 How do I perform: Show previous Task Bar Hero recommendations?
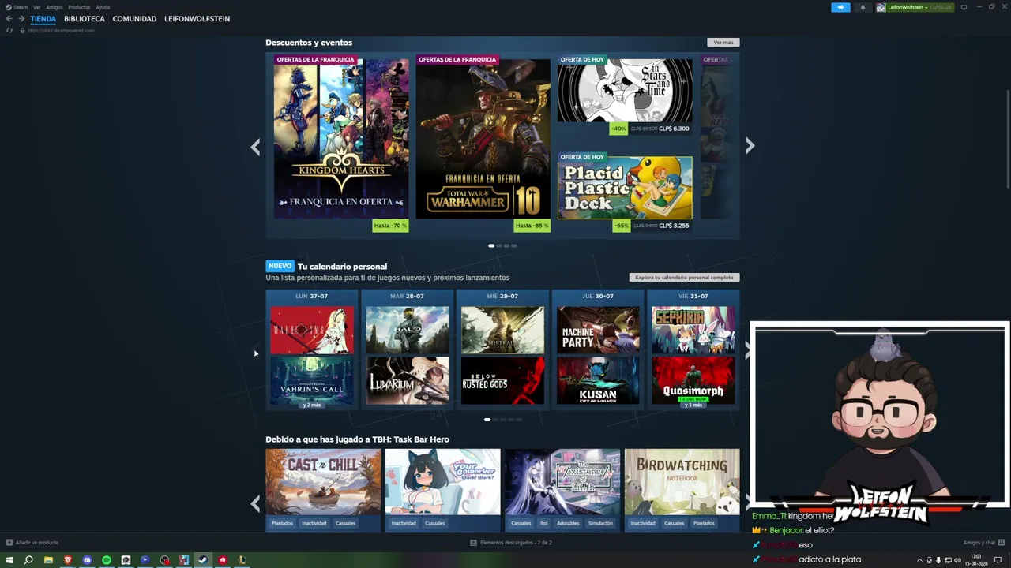[x=255, y=503]
